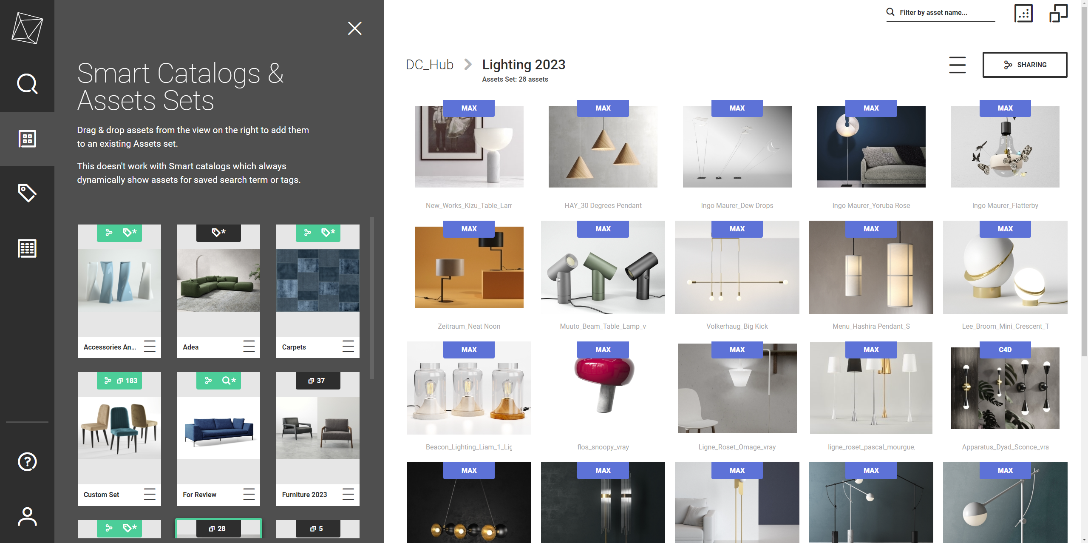Open the catalogs grid icon in the sidebar
This screenshot has width=1088, height=543.
coord(27,139)
